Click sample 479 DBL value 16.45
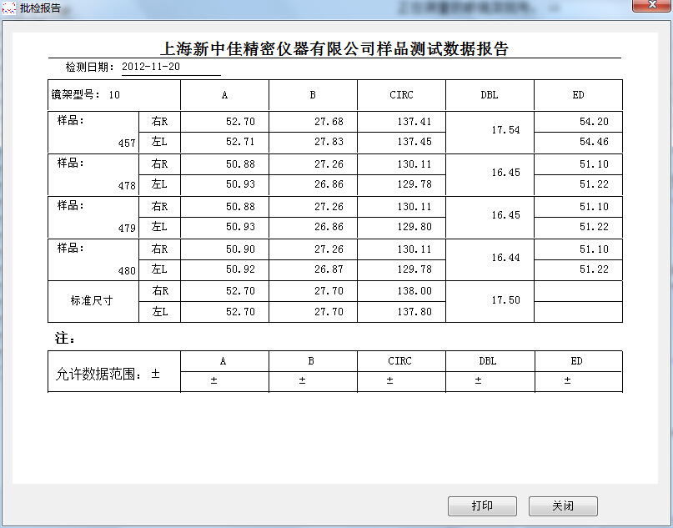673x528 pixels. click(505, 214)
